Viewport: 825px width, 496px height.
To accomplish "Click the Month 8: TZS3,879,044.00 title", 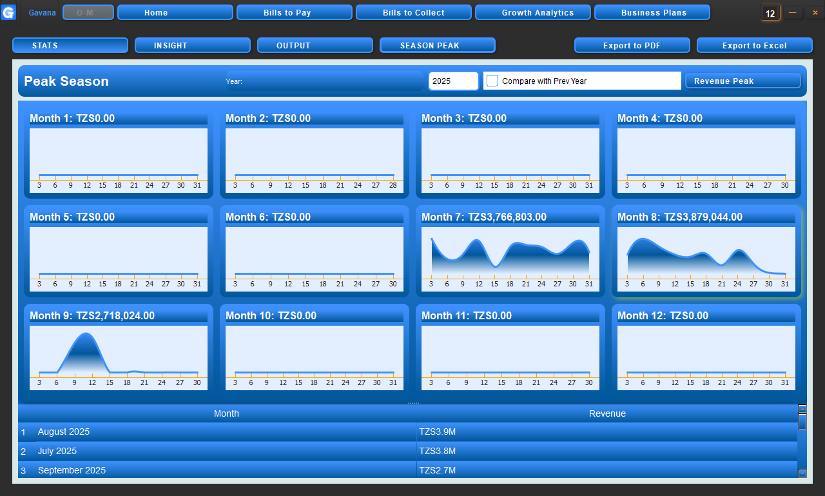I will click(680, 217).
